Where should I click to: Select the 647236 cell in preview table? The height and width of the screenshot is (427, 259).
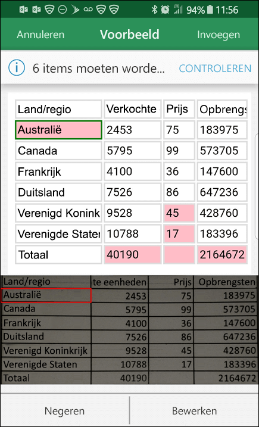[222, 192]
